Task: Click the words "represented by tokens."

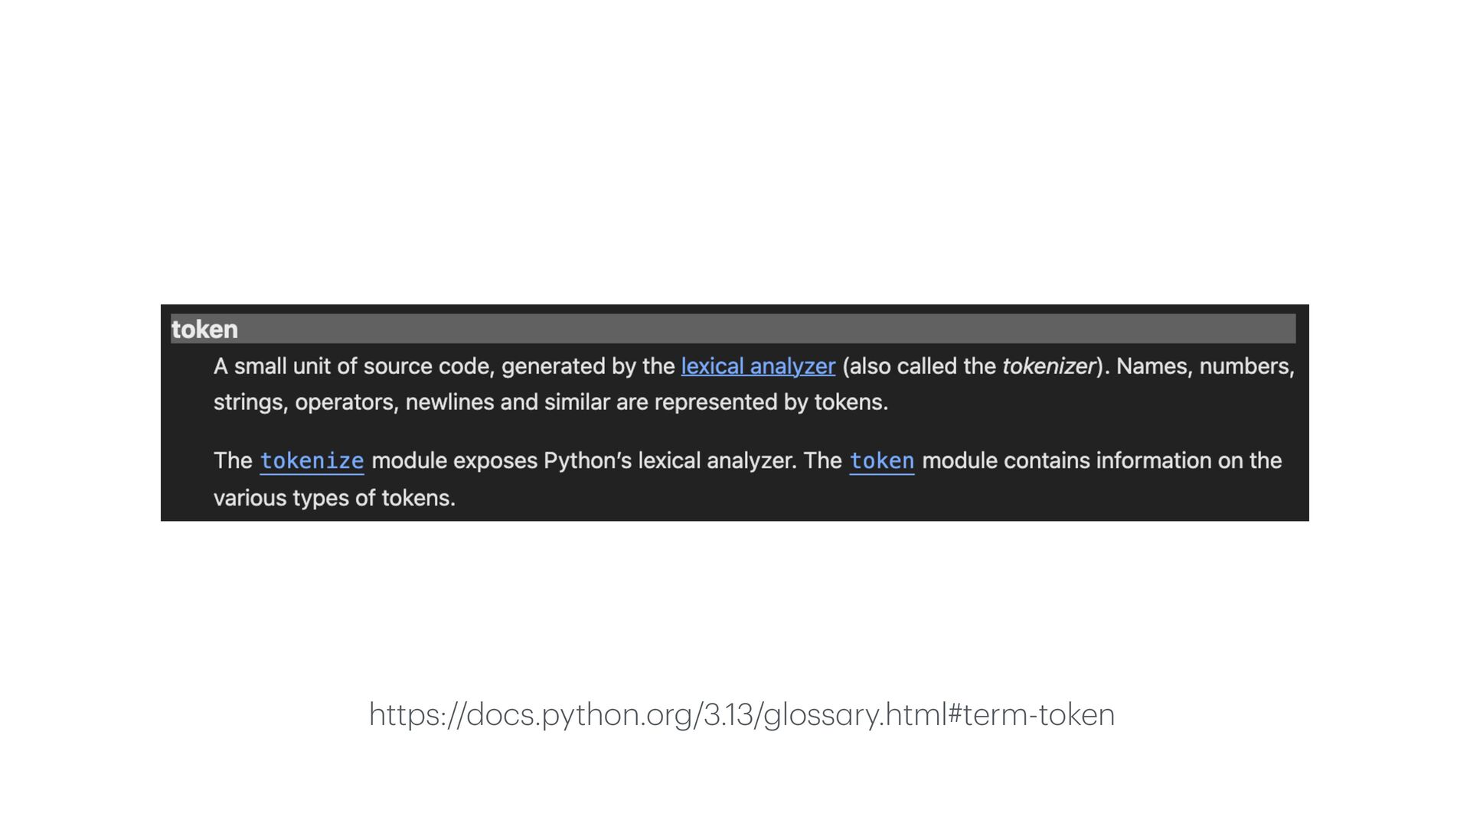Action: [x=771, y=402]
